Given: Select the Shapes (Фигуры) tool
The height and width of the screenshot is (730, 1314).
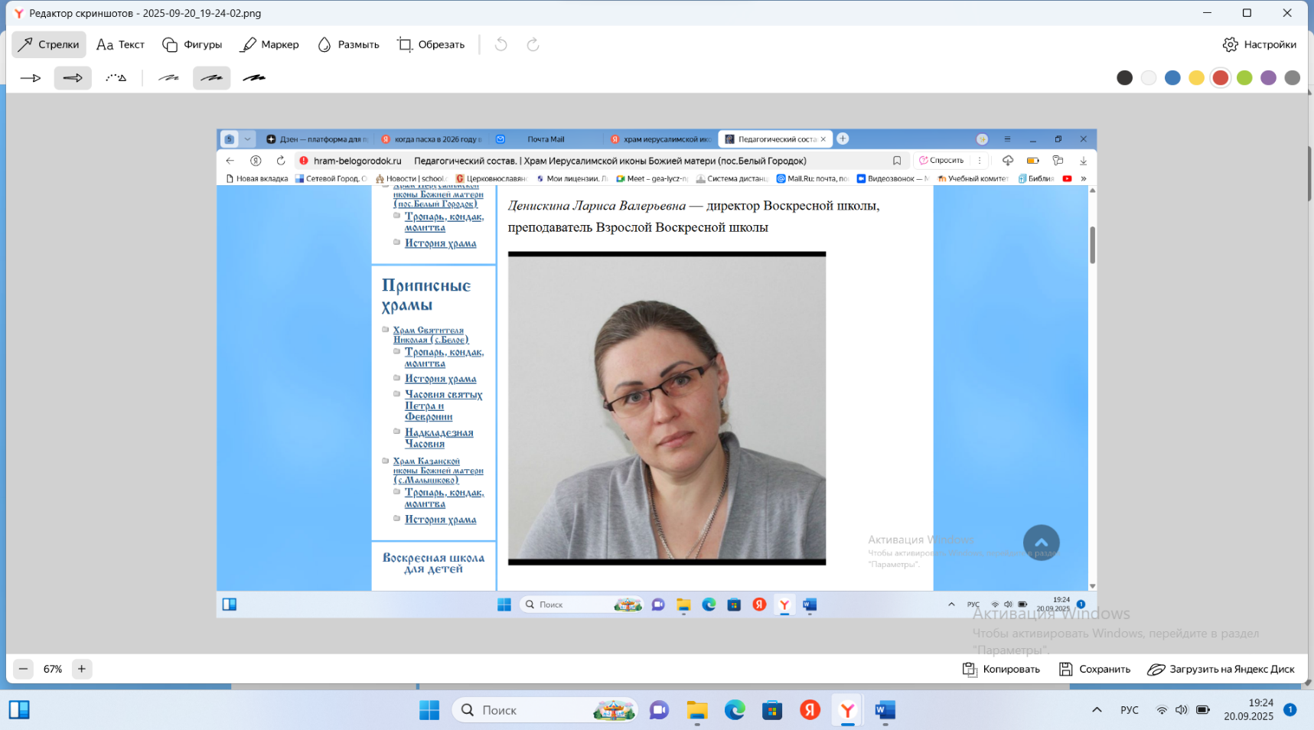Looking at the screenshot, I should [192, 44].
